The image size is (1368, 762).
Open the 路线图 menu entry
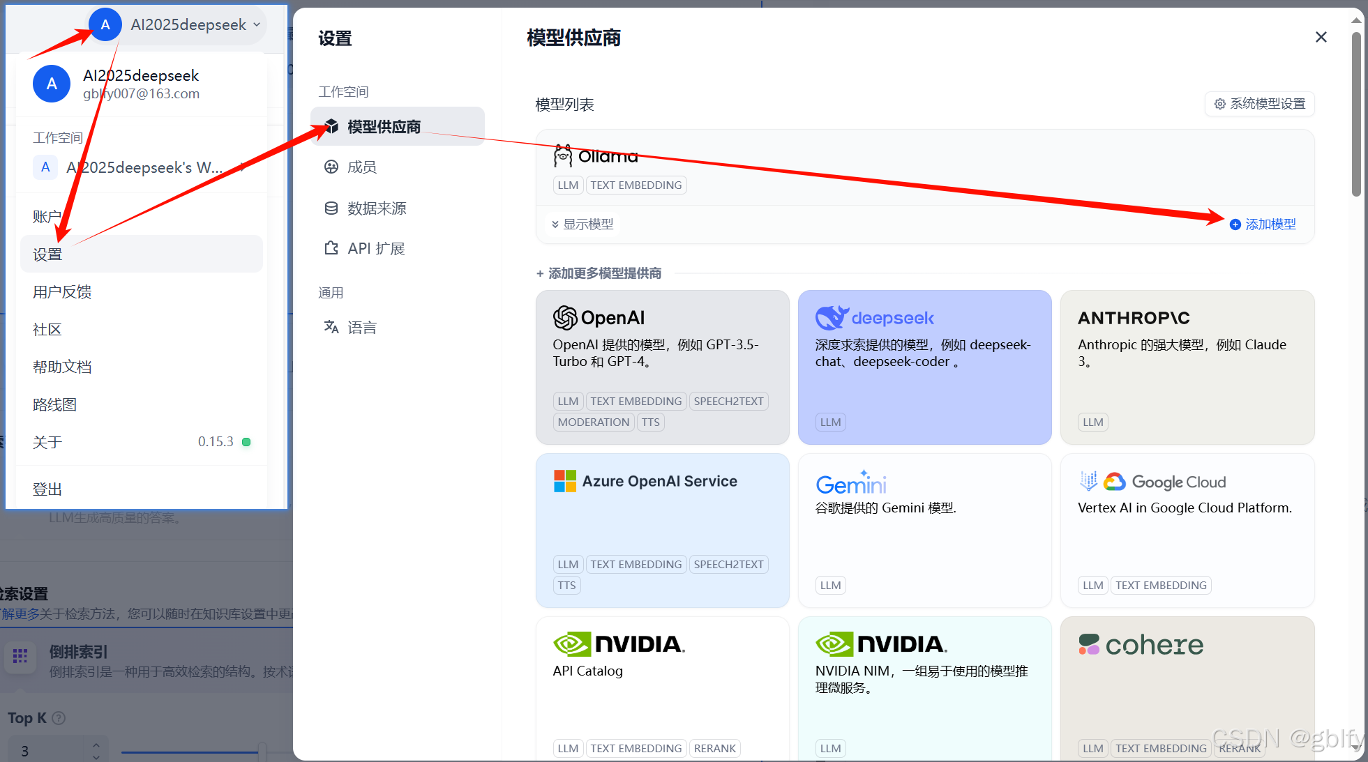142,405
